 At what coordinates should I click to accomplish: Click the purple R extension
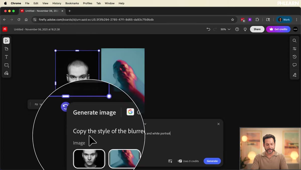click(x=250, y=20)
